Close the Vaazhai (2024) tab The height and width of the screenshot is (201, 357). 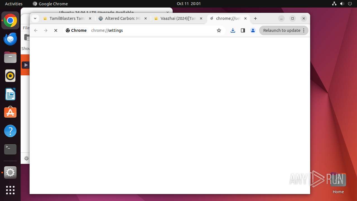[x=201, y=18]
